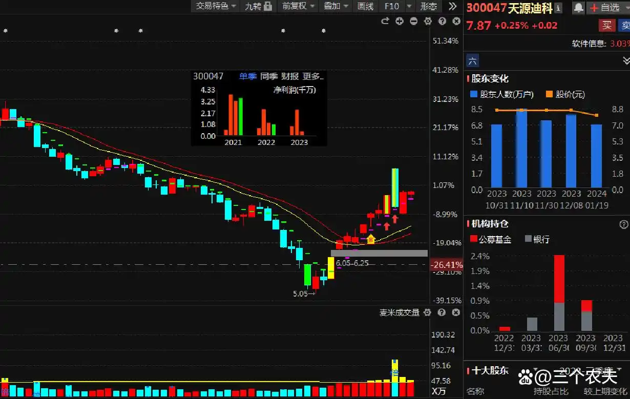The width and height of the screenshot is (630, 399).
Task: Click the redo arrow icon above the chart
Action: [x=385, y=21]
